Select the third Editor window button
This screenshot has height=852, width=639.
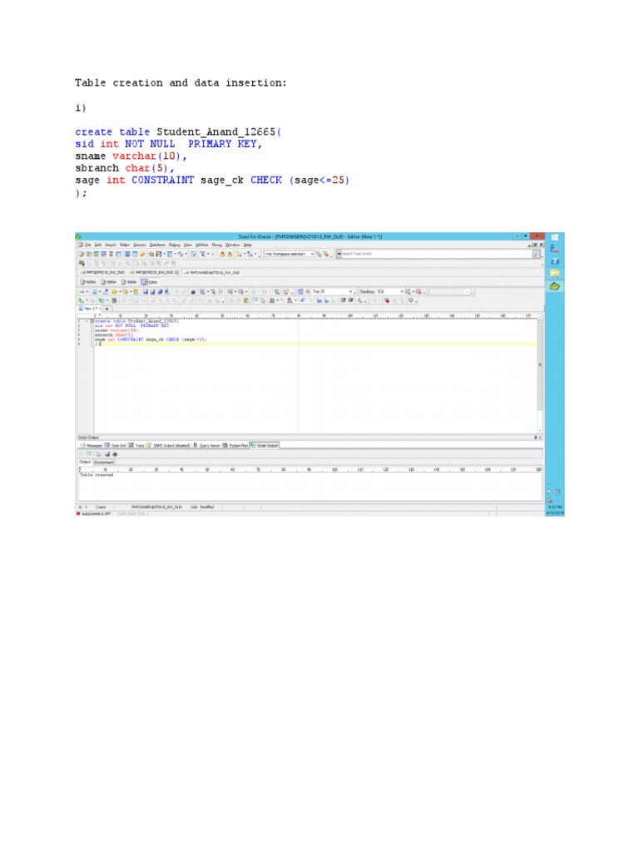pyautogui.click(x=129, y=282)
